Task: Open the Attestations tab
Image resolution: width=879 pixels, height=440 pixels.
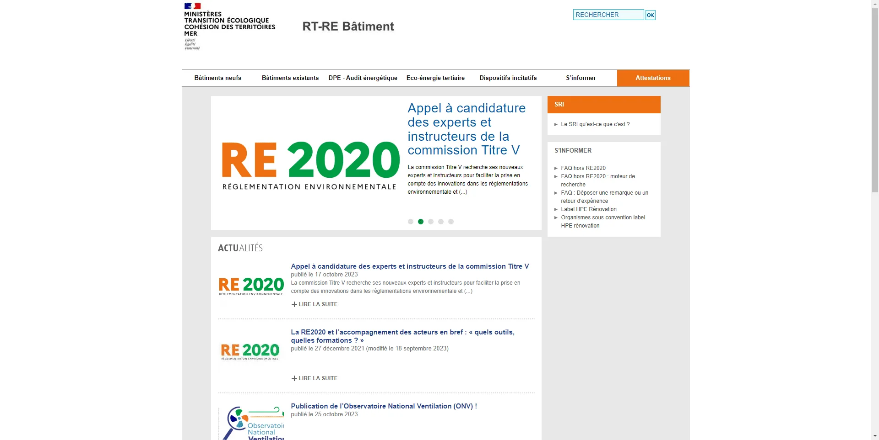Action: tap(653, 78)
